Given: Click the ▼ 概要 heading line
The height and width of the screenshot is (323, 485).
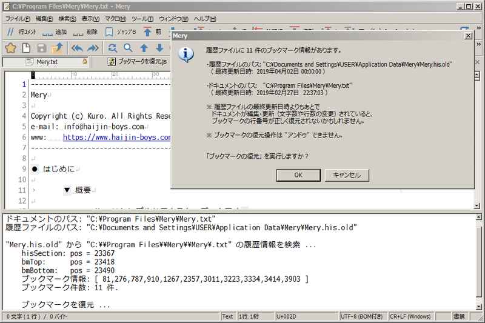Looking at the screenshot, I should coord(78,190).
